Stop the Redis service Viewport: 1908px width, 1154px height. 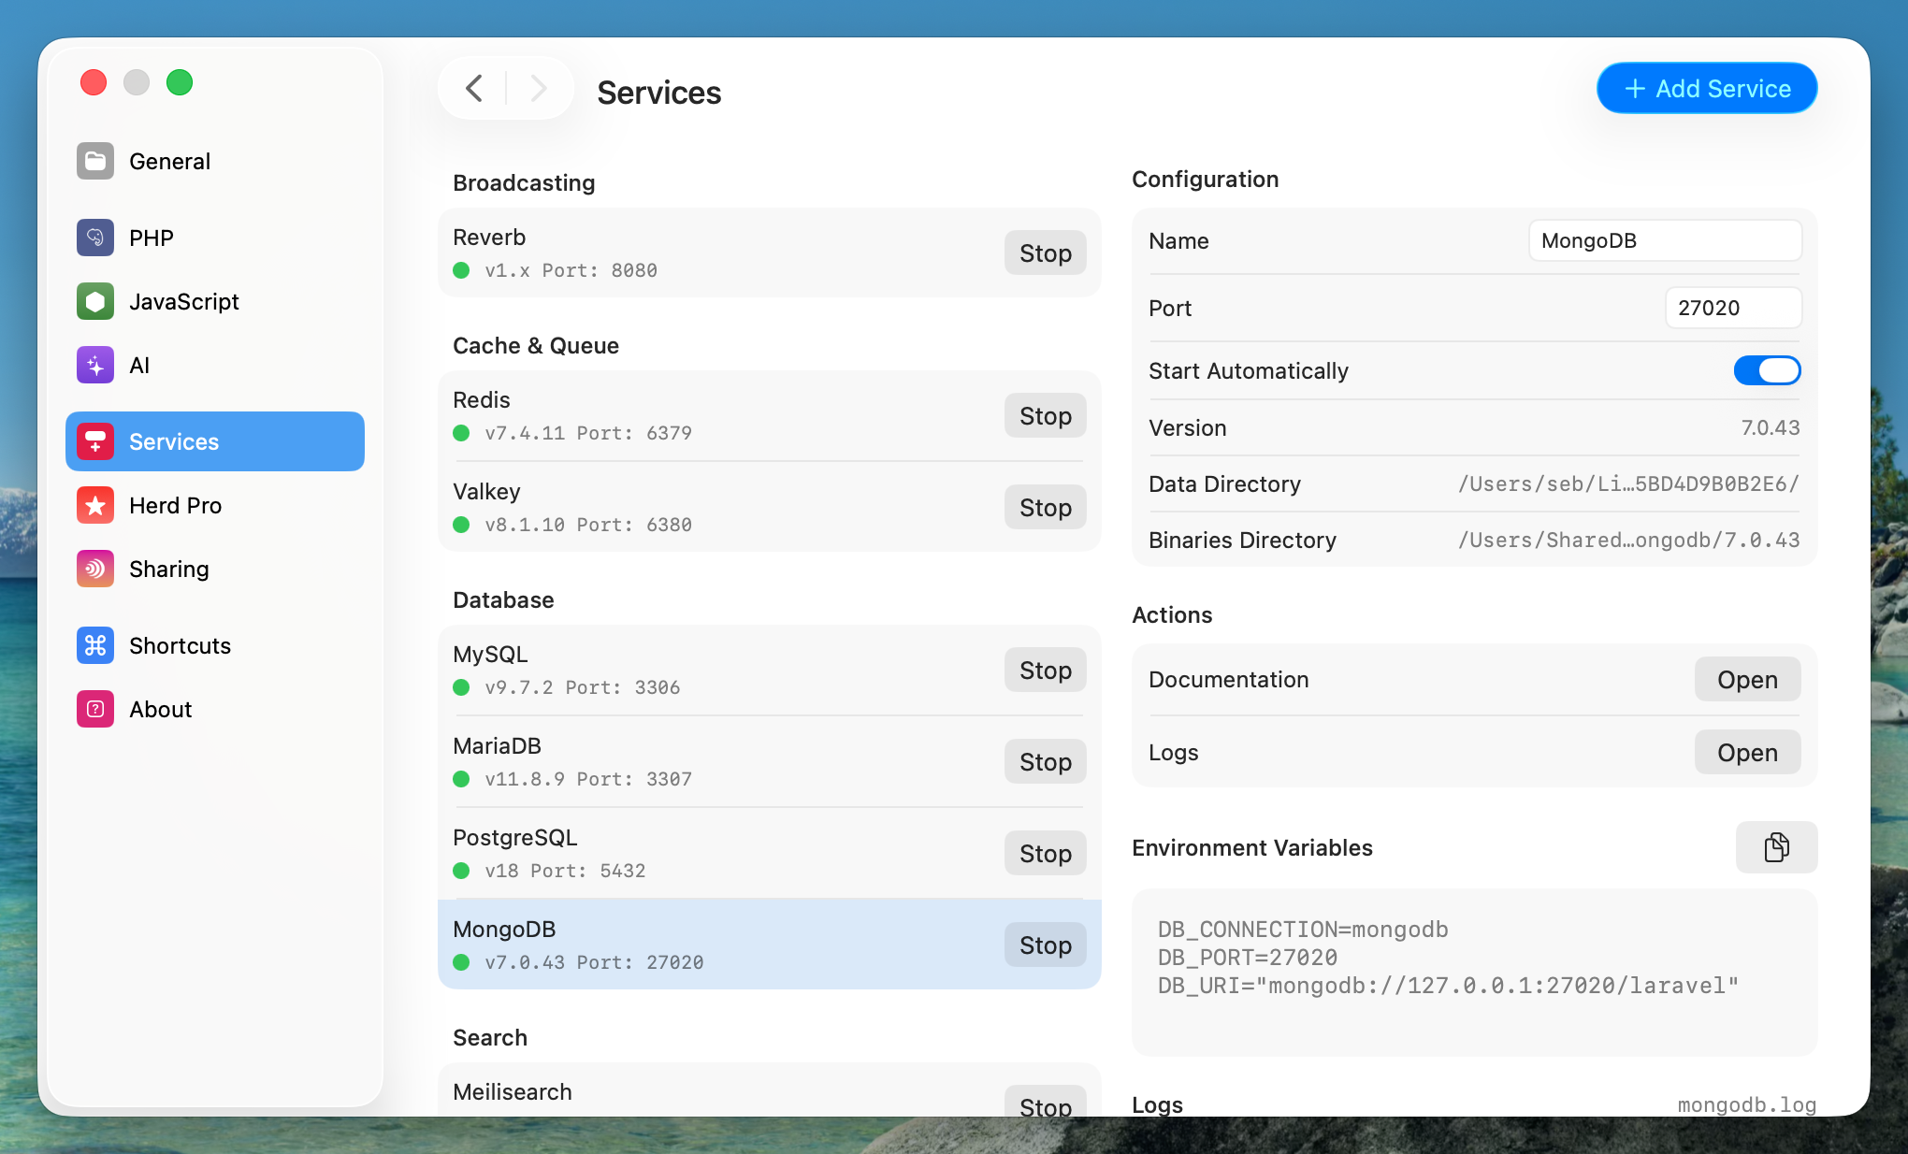coord(1046,415)
